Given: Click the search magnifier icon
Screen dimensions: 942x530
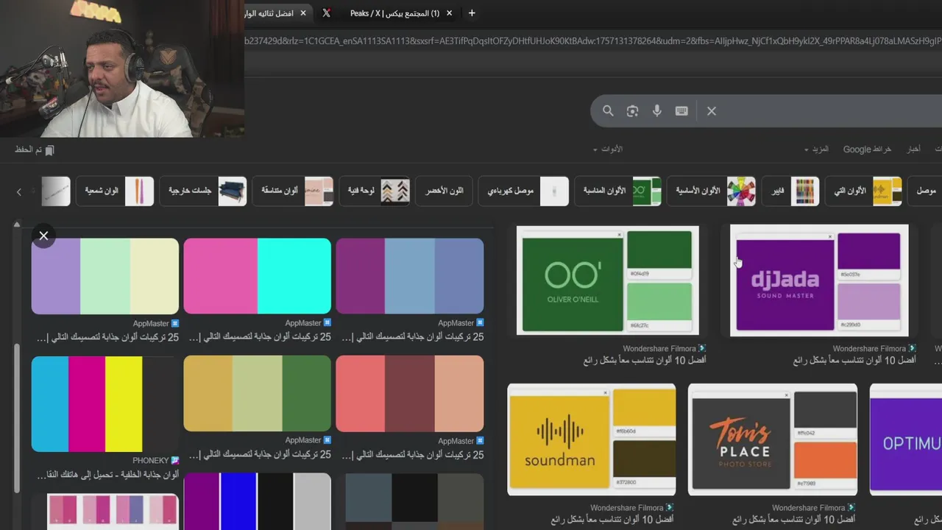Looking at the screenshot, I should pos(608,111).
